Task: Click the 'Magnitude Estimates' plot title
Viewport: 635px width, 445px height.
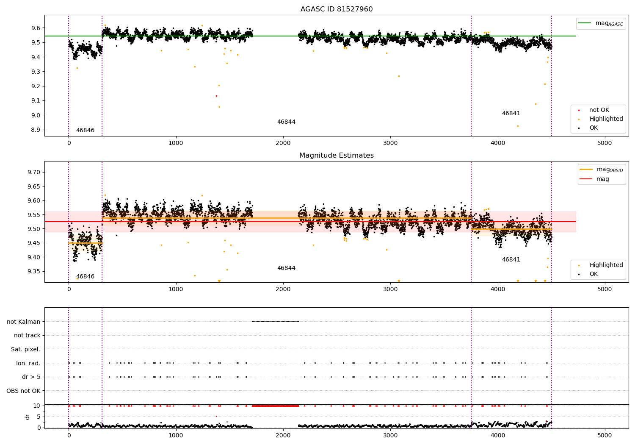Action: click(x=337, y=156)
